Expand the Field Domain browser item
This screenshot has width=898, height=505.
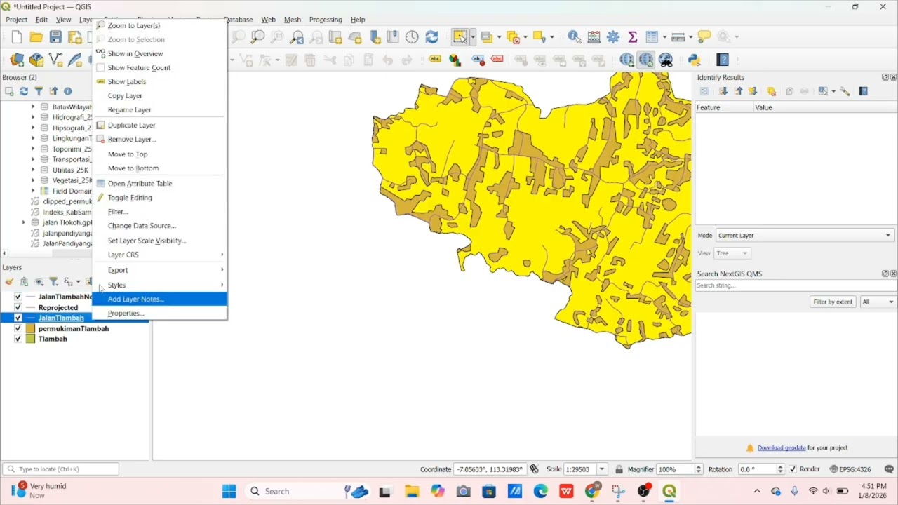(33, 191)
